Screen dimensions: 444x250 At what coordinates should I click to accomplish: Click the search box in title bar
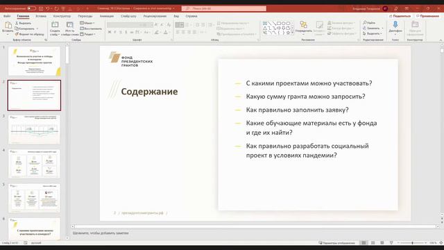pyautogui.click(x=224, y=8)
